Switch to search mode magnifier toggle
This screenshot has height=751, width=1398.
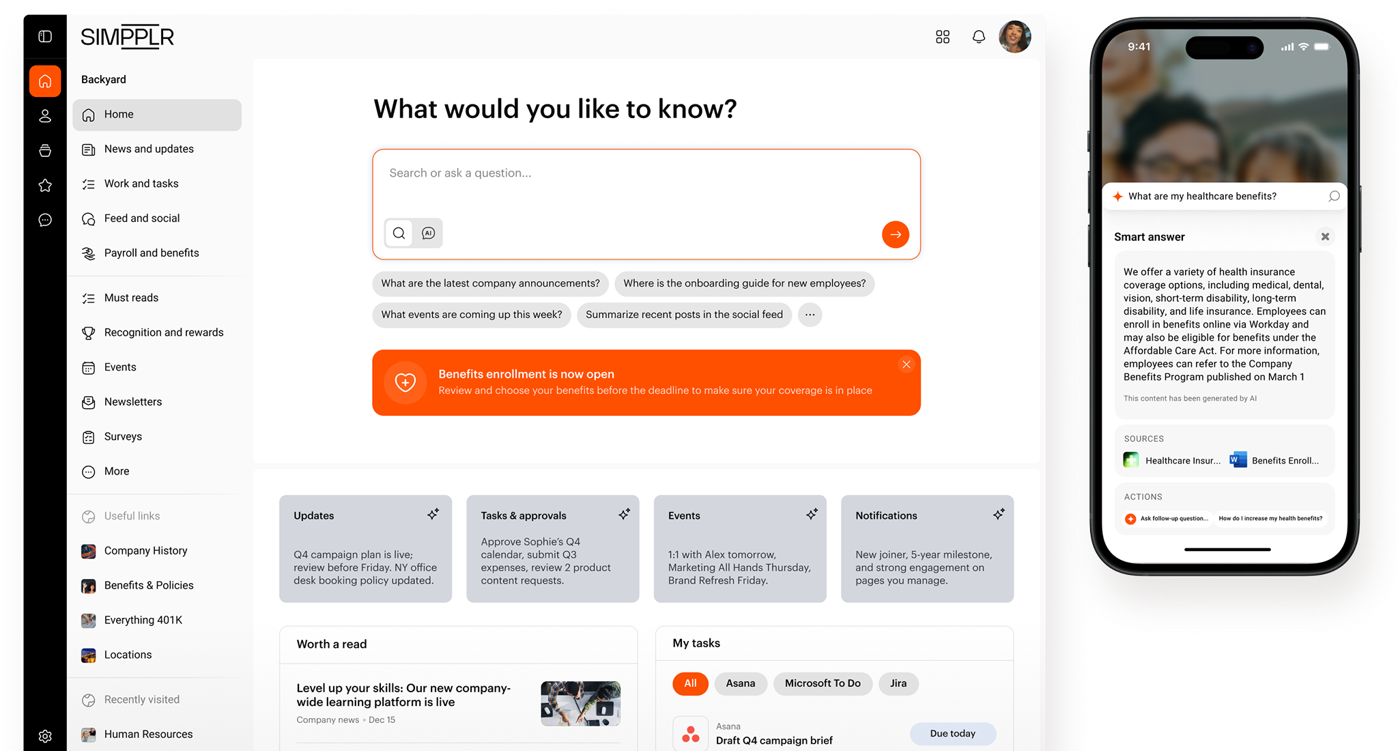coord(399,233)
